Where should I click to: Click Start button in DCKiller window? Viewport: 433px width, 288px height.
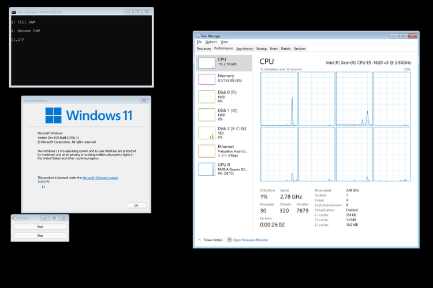[x=40, y=226]
